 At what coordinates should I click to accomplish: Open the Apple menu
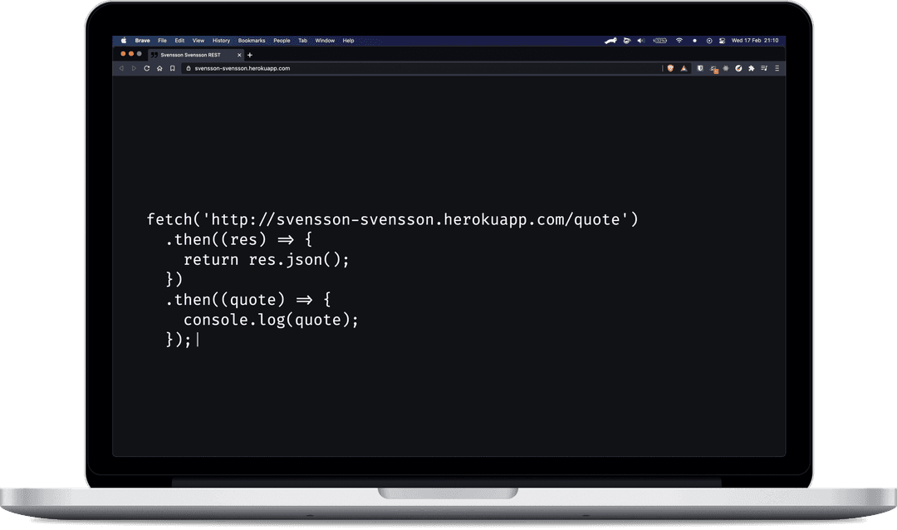124,41
